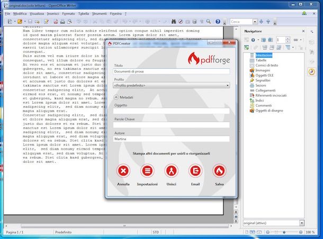Click the Zoom magnifier icon in toolbar
The height and width of the screenshot is (239, 323).
209,21
